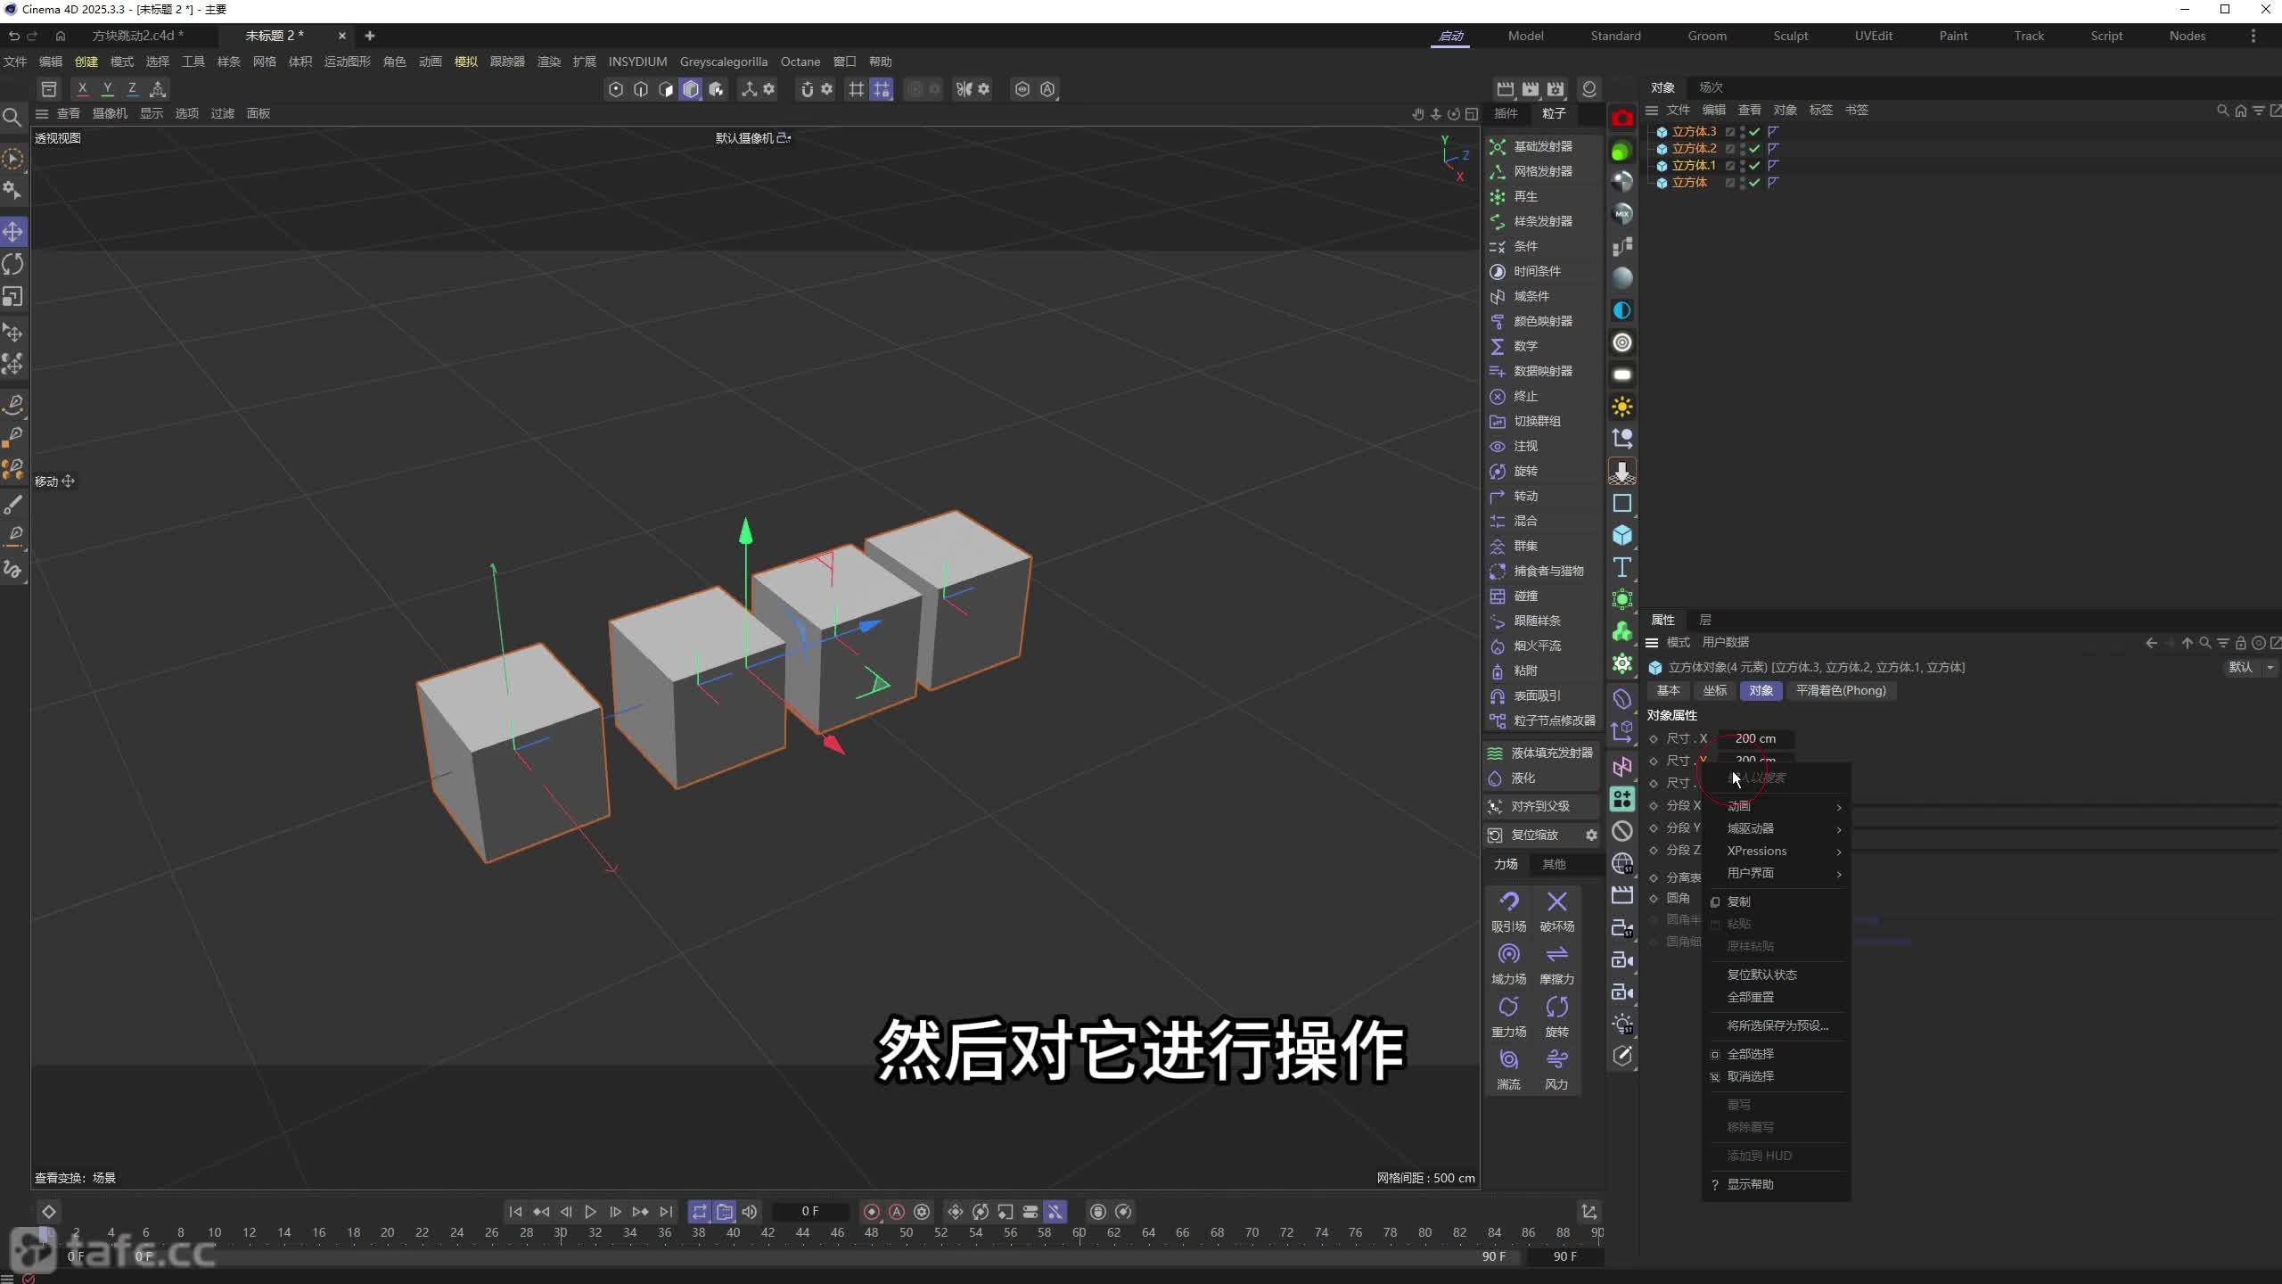Click the cube primitive icon in palette
Viewport: 2282px width, 1284px height.
1622,535
